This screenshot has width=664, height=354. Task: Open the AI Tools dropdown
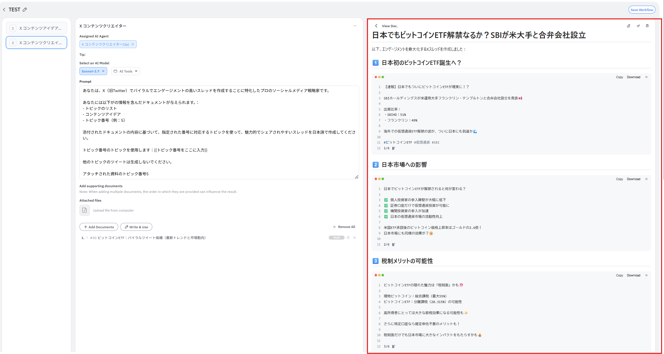pyautogui.click(x=126, y=71)
